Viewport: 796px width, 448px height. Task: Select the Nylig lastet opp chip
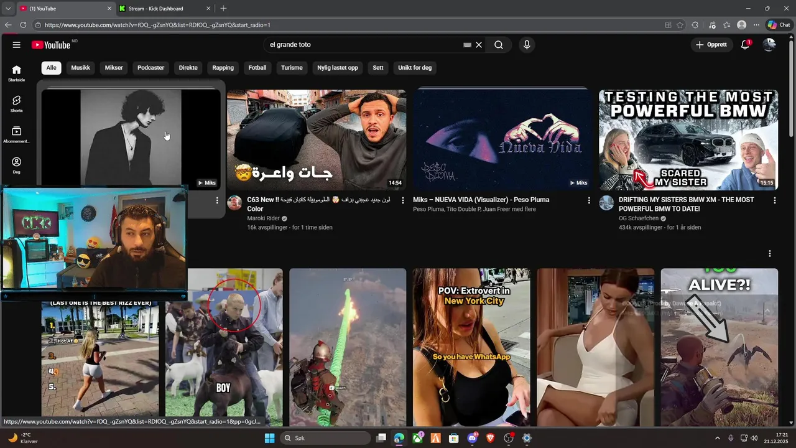[338, 67]
